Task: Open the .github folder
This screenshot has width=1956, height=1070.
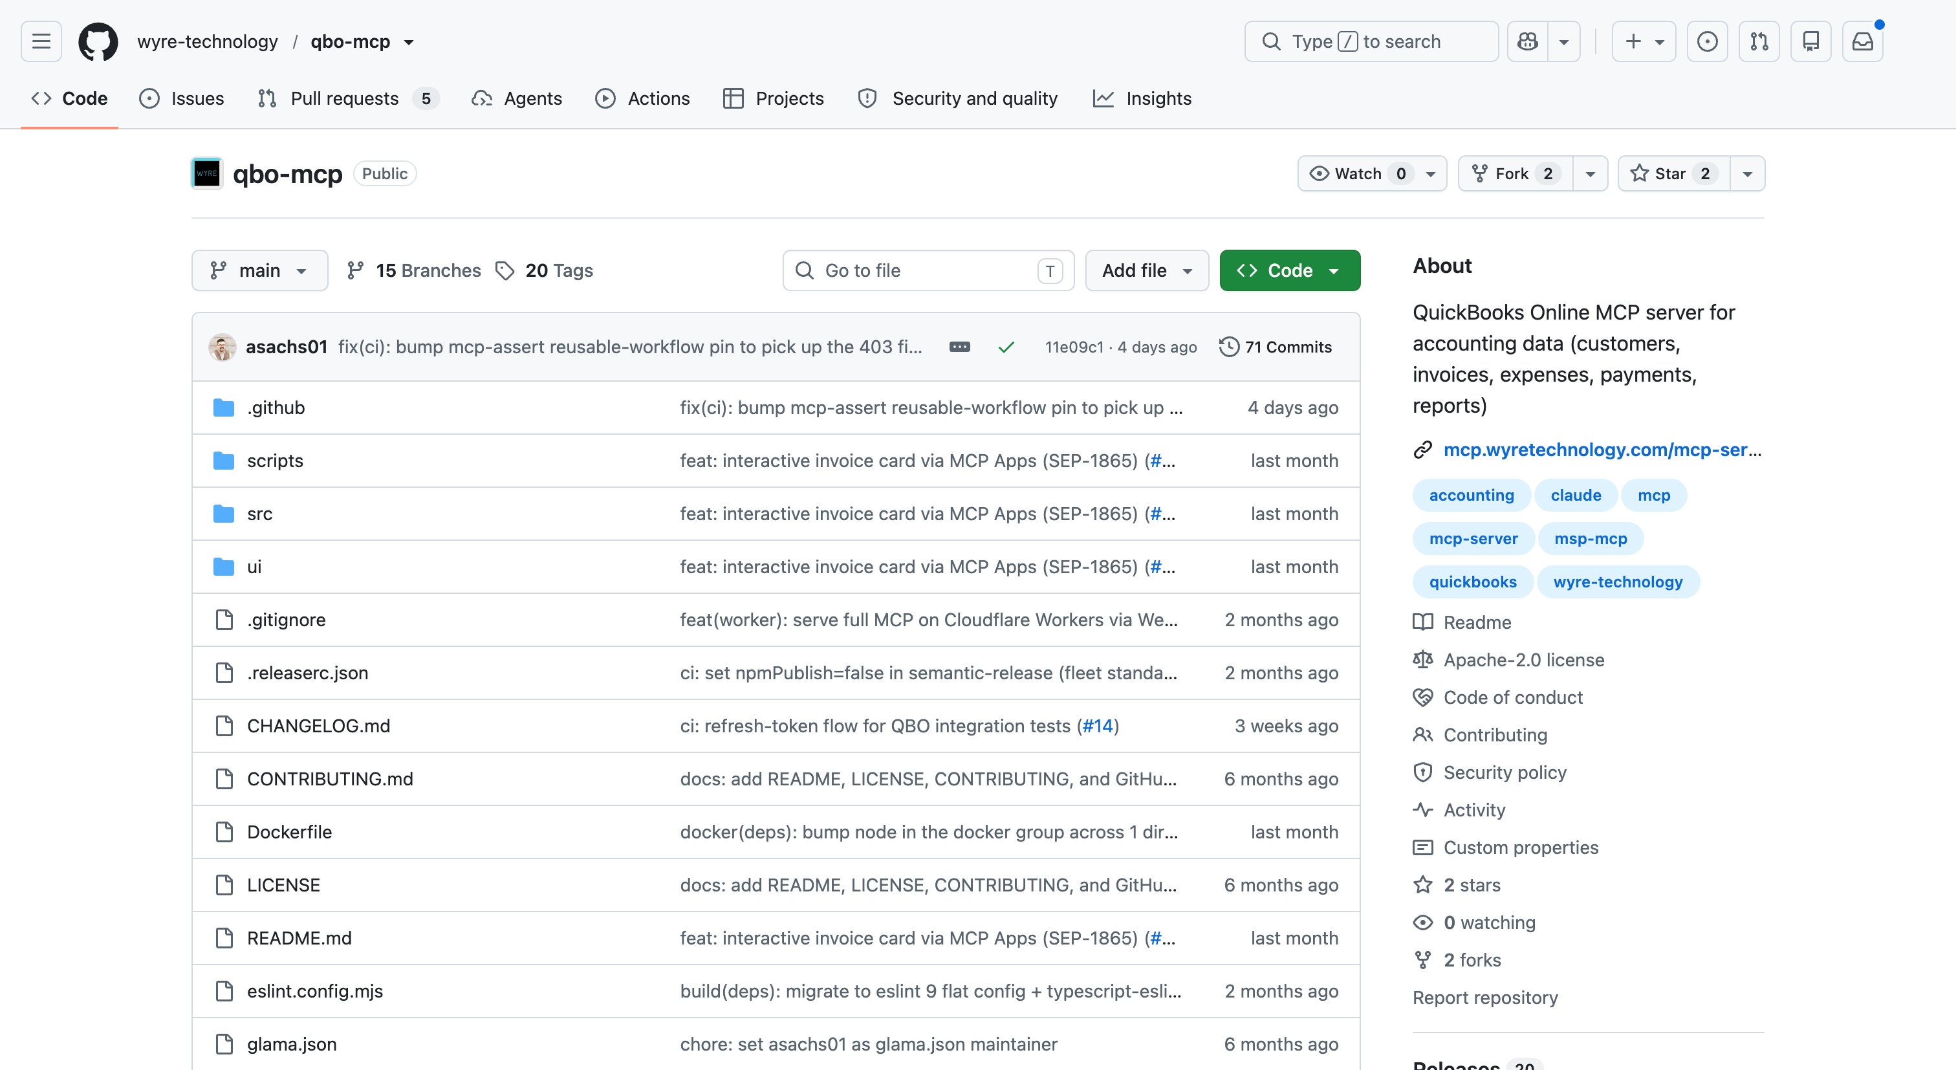Action: pos(276,408)
